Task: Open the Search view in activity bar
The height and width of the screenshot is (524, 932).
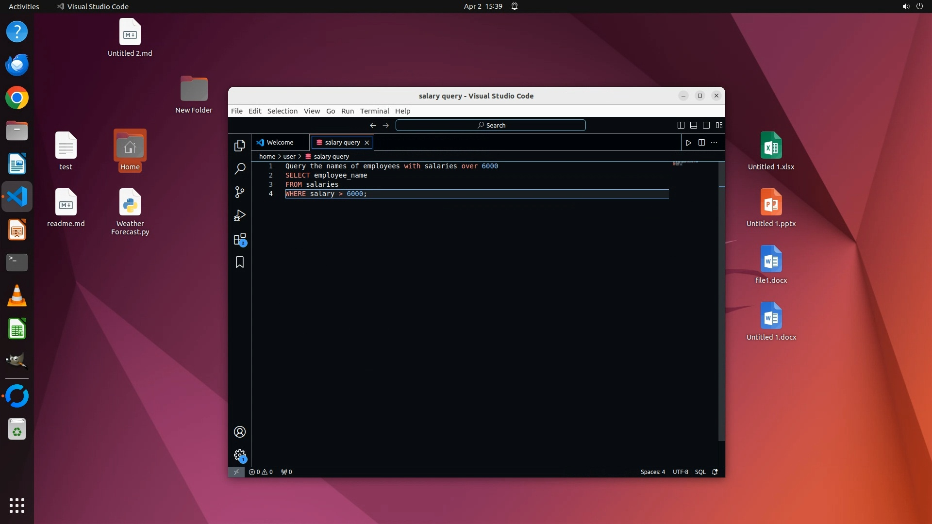Action: (x=240, y=169)
